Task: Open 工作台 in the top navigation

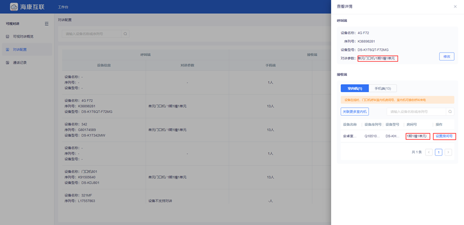Action: point(63,7)
